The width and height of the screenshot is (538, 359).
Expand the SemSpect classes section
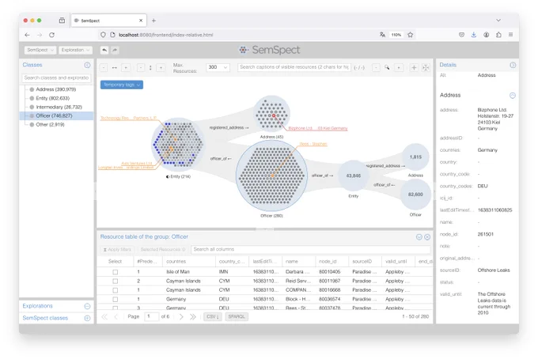(87, 318)
